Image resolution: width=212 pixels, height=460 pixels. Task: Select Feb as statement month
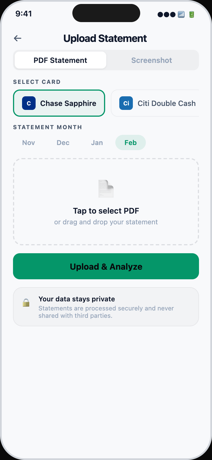[x=131, y=143]
